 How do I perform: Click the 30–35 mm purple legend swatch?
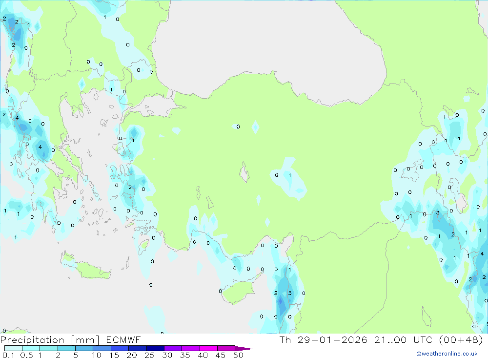tap(173, 348)
